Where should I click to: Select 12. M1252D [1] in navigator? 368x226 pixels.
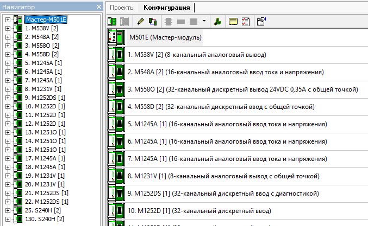[x=45, y=124]
